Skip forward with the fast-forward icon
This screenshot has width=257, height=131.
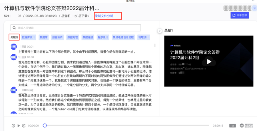point(24,126)
